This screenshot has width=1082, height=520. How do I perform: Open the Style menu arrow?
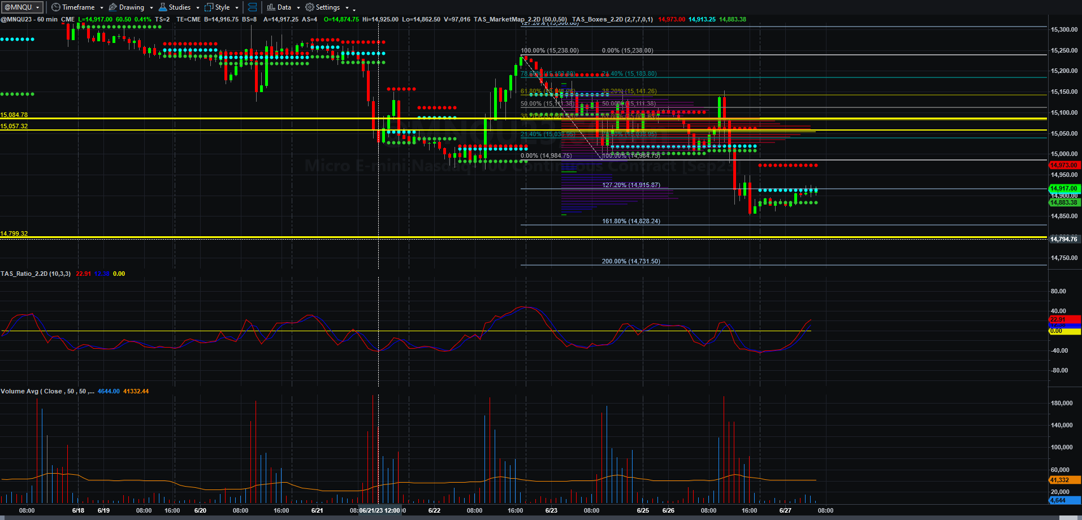(237, 8)
